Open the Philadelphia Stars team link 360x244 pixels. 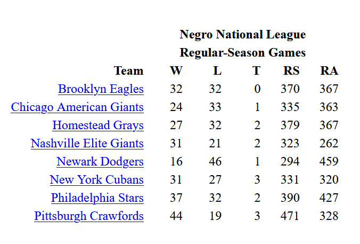pyautogui.click(x=97, y=198)
